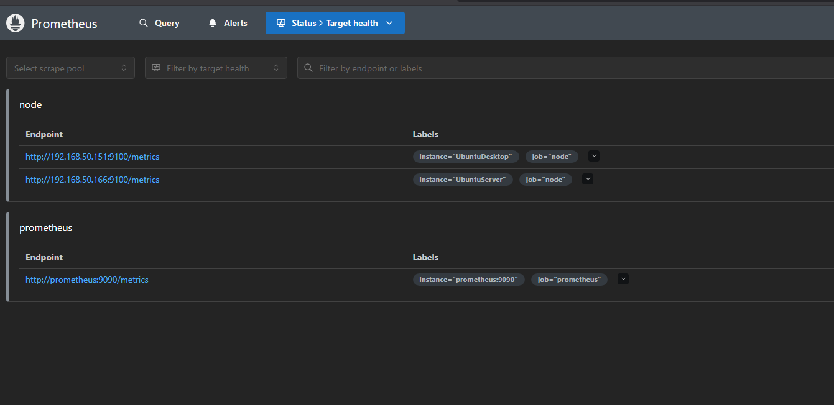Screen dimensions: 834x405
Task: Click job="node" badge on UbuntuServer row
Action: [545, 180]
